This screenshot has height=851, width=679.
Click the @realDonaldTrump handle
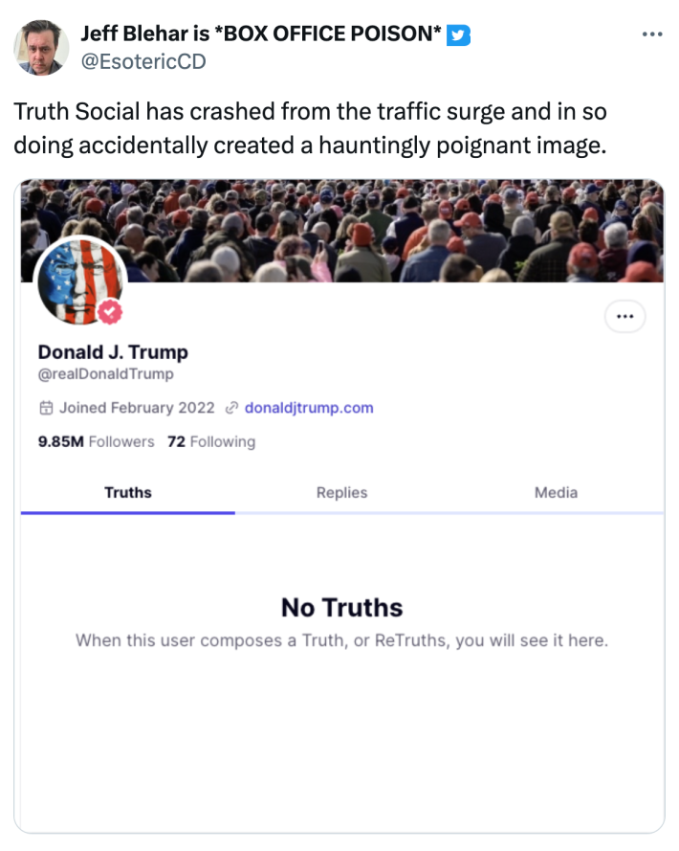(105, 374)
